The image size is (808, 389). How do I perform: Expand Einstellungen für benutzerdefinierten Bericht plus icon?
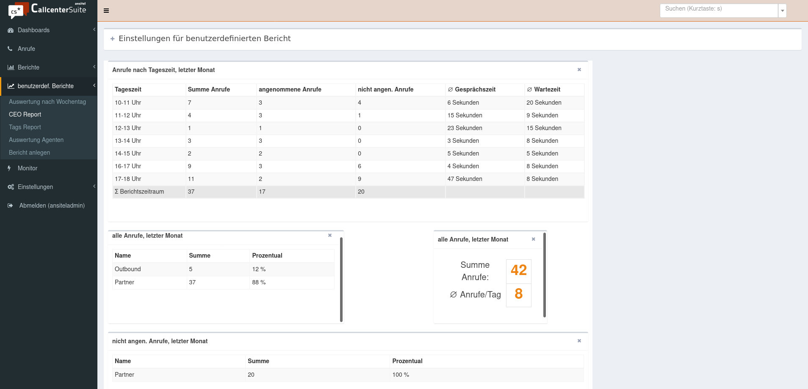(113, 39)
